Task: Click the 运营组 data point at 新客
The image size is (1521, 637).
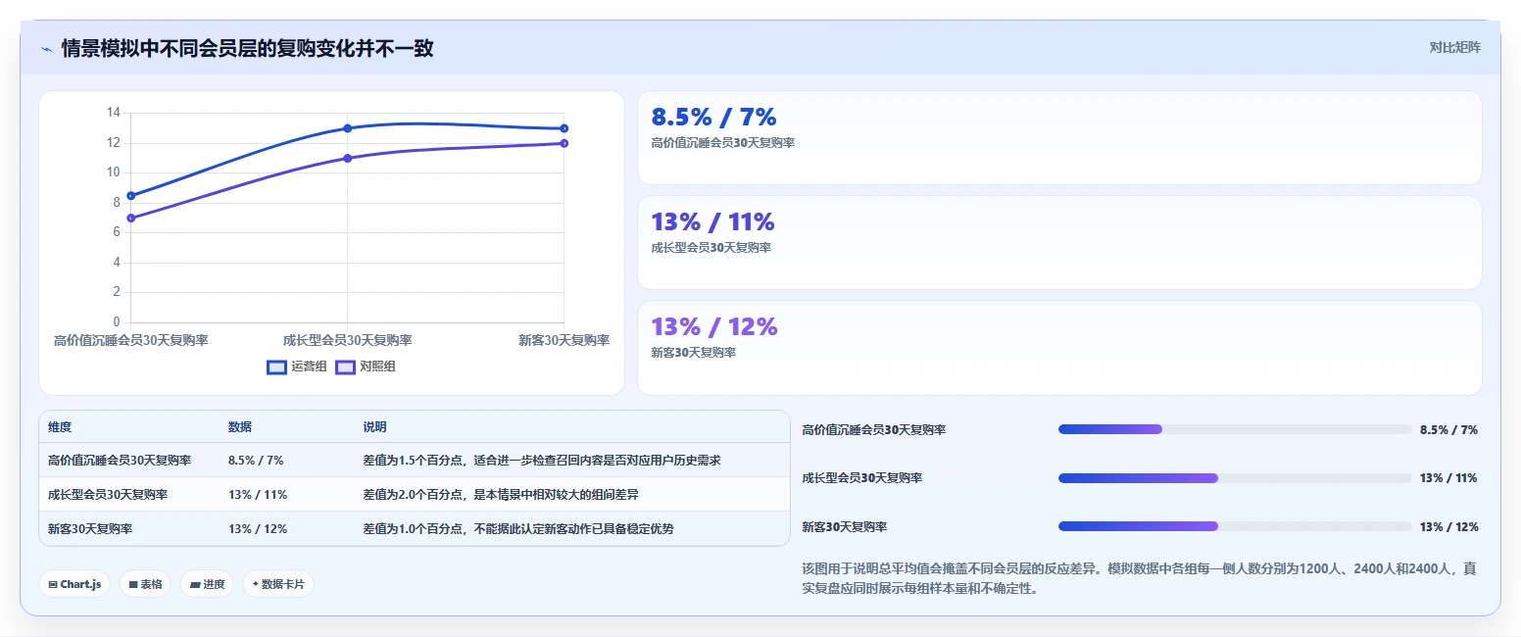Action: (x=564, y=128)
